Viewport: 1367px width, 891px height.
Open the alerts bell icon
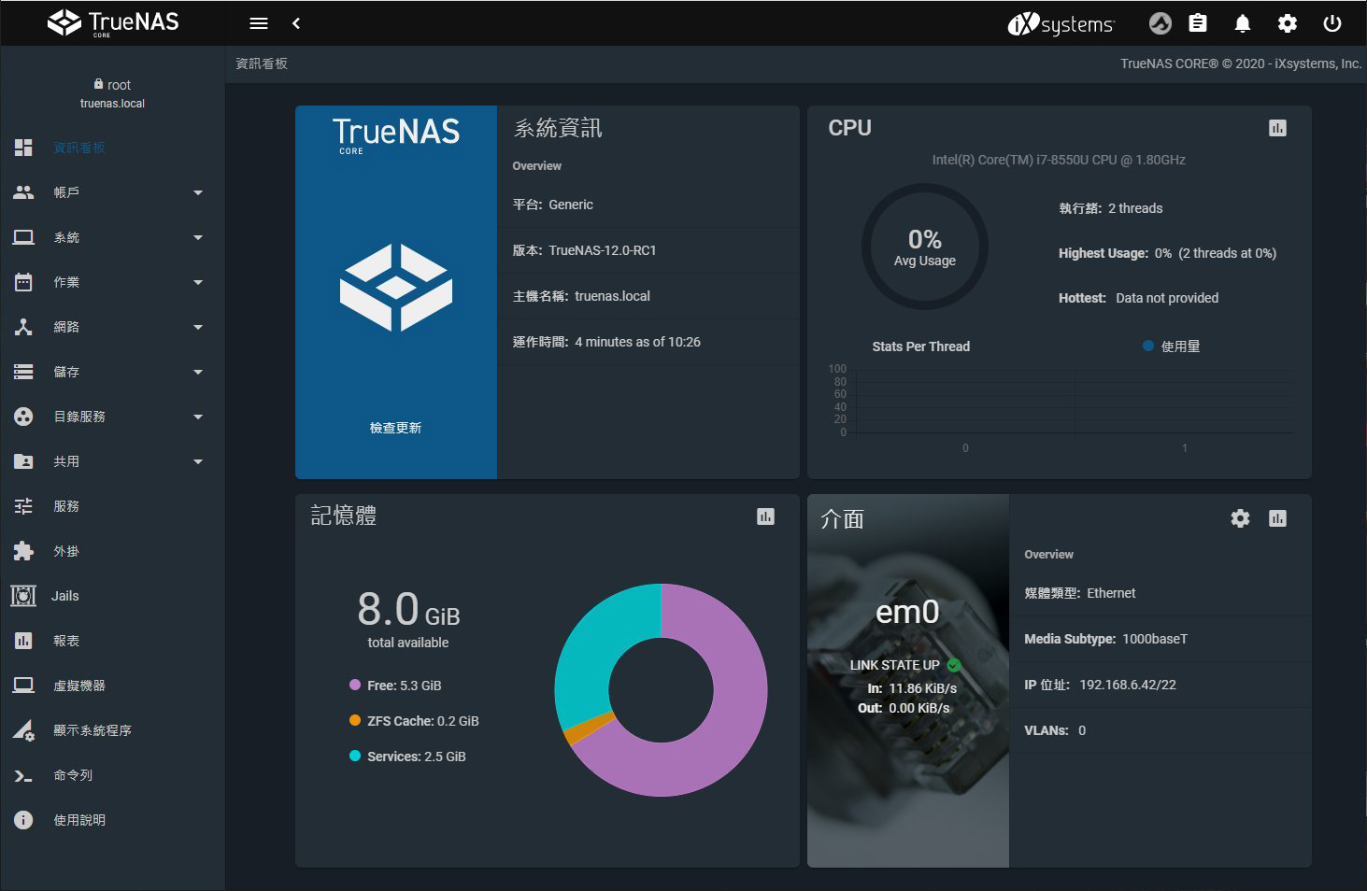pos(1242,23)
